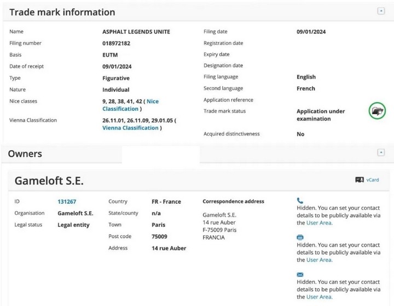394x306 pixels.
Task: Click the ASPHALT LEGENDS UNITE name value
Action: click(x=136, y=32)
